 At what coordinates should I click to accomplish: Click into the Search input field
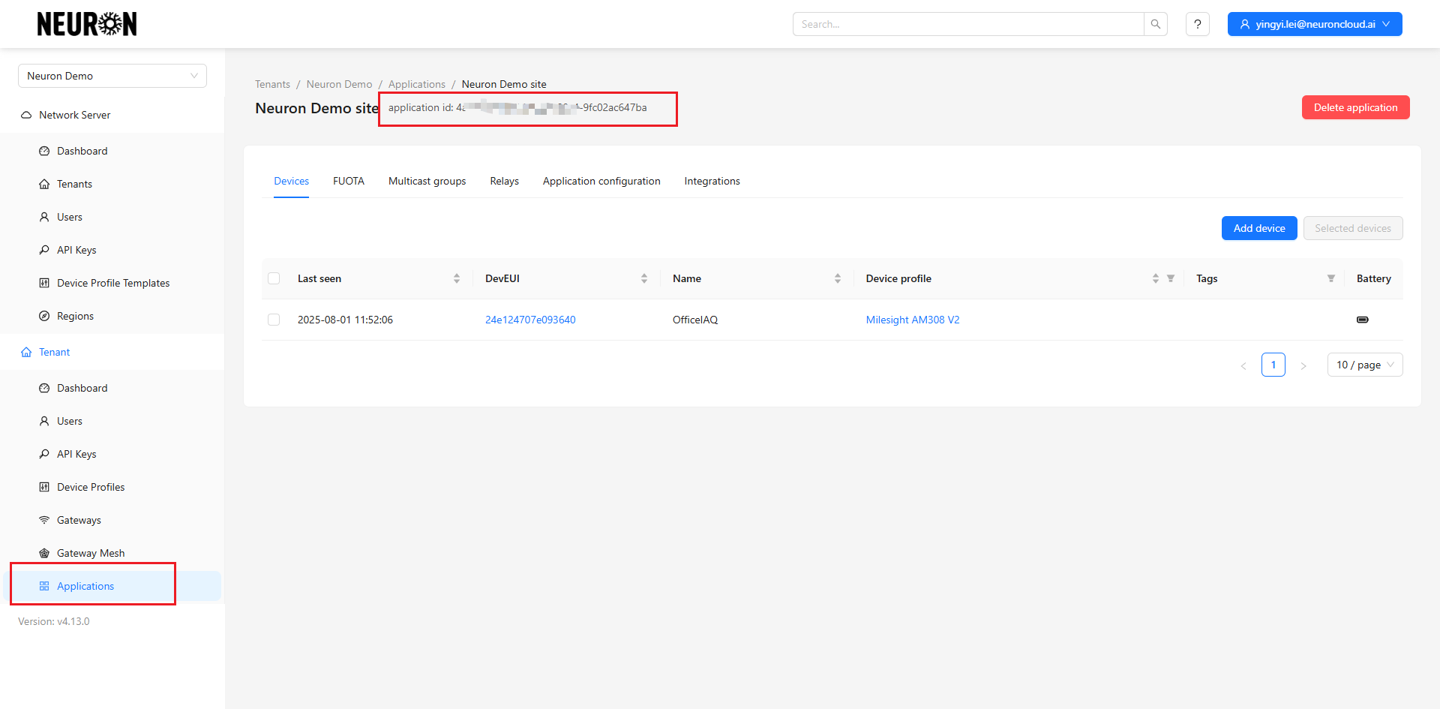(967, 24)
